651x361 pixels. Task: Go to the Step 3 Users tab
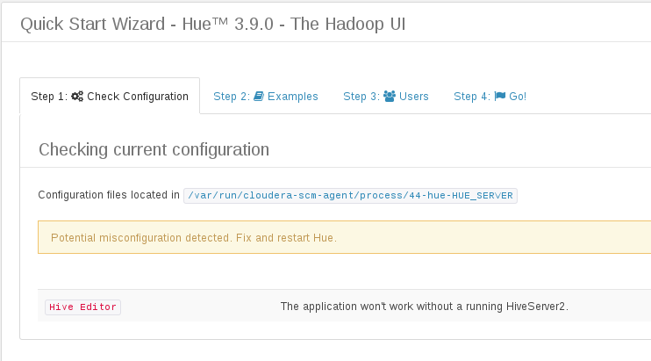(x=386, y=97)
